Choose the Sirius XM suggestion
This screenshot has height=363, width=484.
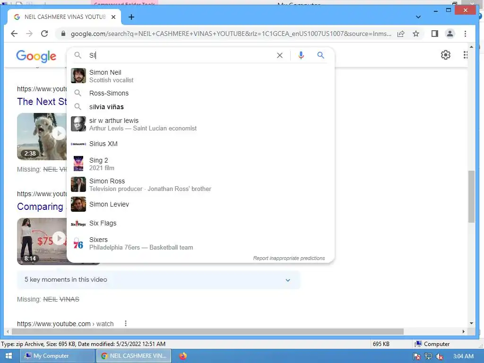[200, 144]
